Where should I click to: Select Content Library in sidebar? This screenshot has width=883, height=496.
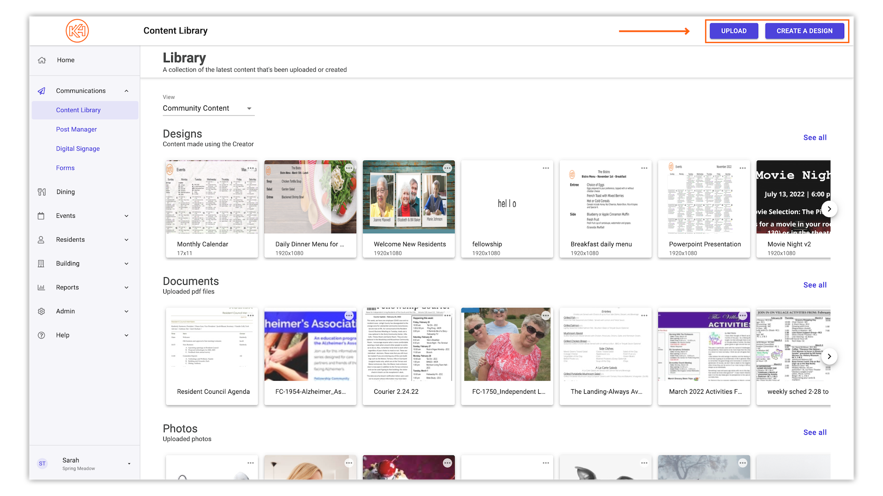point(85,110)
